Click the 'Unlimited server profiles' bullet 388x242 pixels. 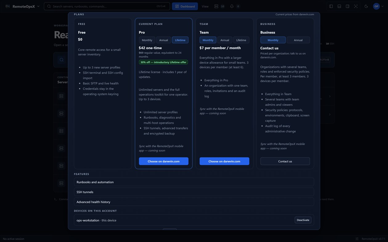tap(161, 112)
